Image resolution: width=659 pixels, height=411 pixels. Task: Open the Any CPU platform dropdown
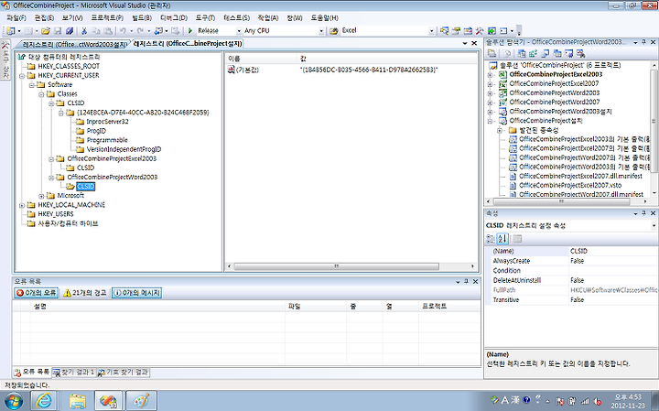pos(321,31)
